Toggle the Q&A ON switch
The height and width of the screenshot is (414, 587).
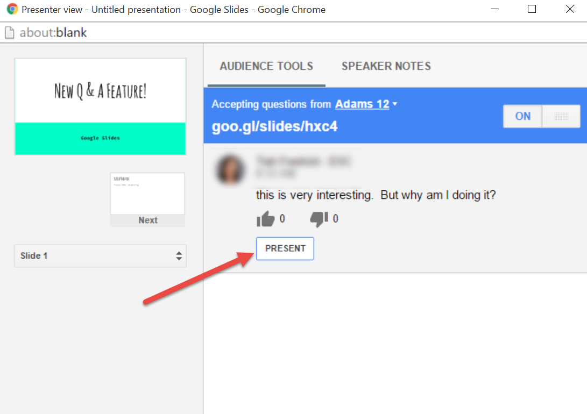point(541,116)
